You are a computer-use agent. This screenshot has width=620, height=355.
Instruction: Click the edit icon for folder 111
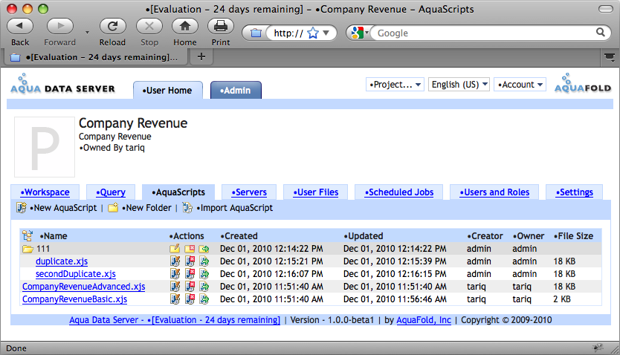click(175, 249)
